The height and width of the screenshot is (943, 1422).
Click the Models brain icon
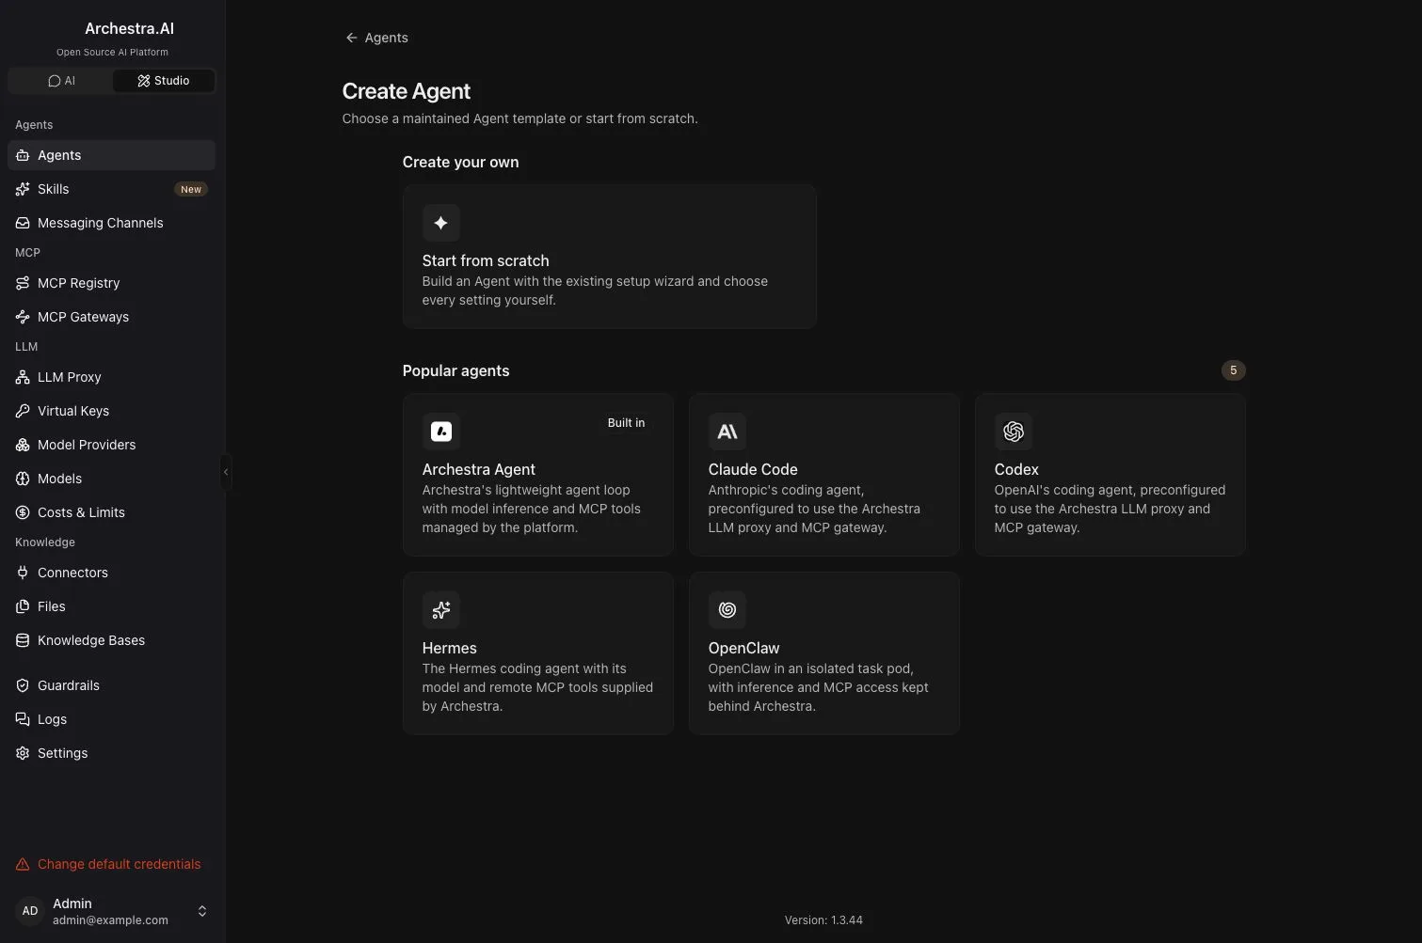[x=23, y=479]
